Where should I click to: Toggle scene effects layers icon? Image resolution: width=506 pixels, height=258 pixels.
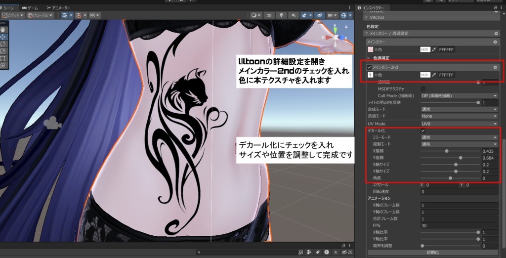pyautogui.click(x=304, y=15)
